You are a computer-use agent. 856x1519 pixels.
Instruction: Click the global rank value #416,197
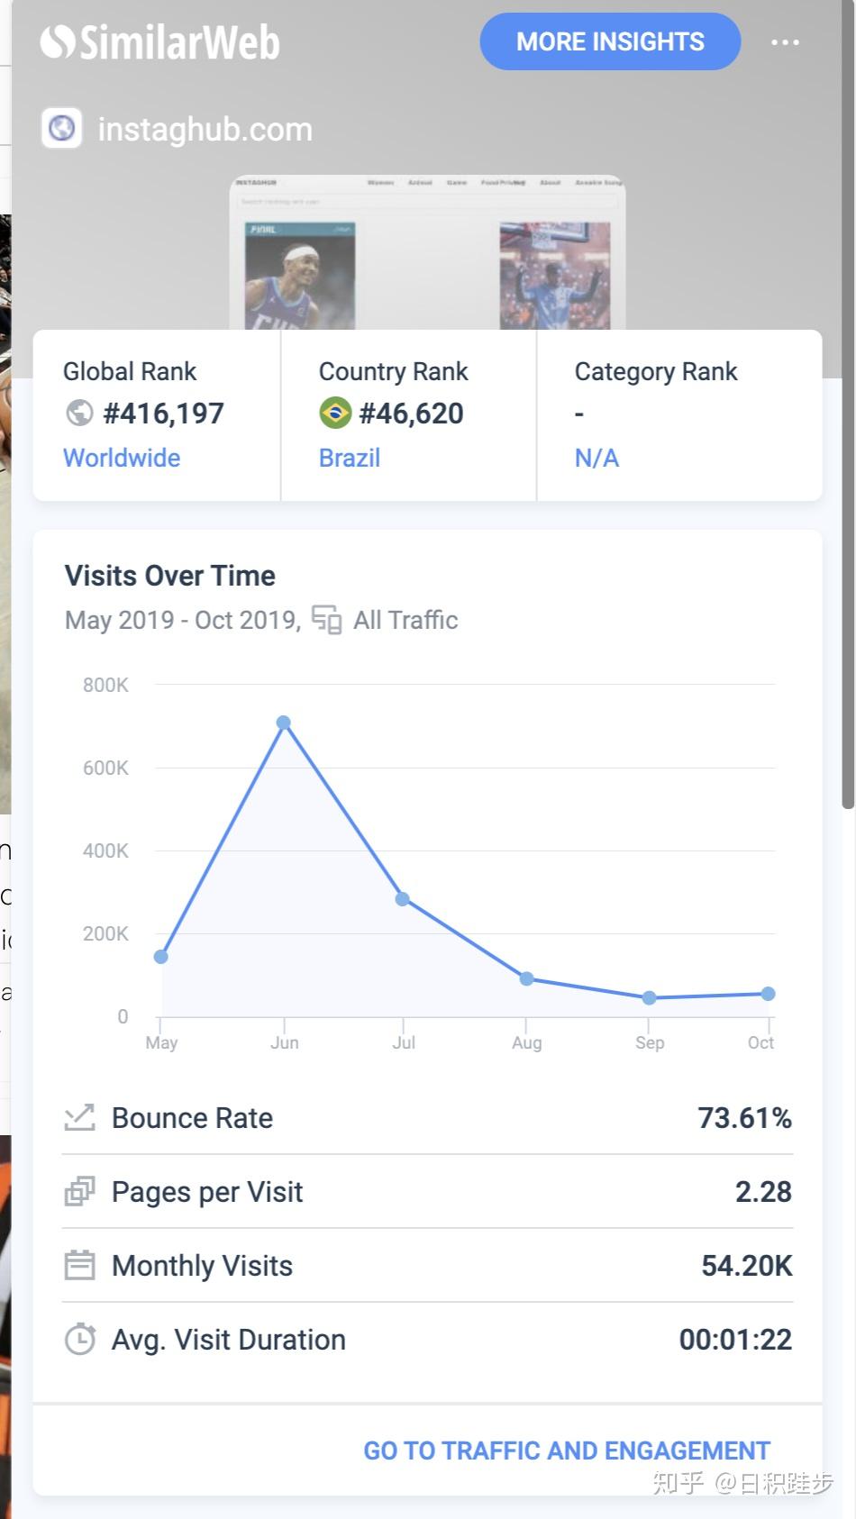[x=163, y=414]
